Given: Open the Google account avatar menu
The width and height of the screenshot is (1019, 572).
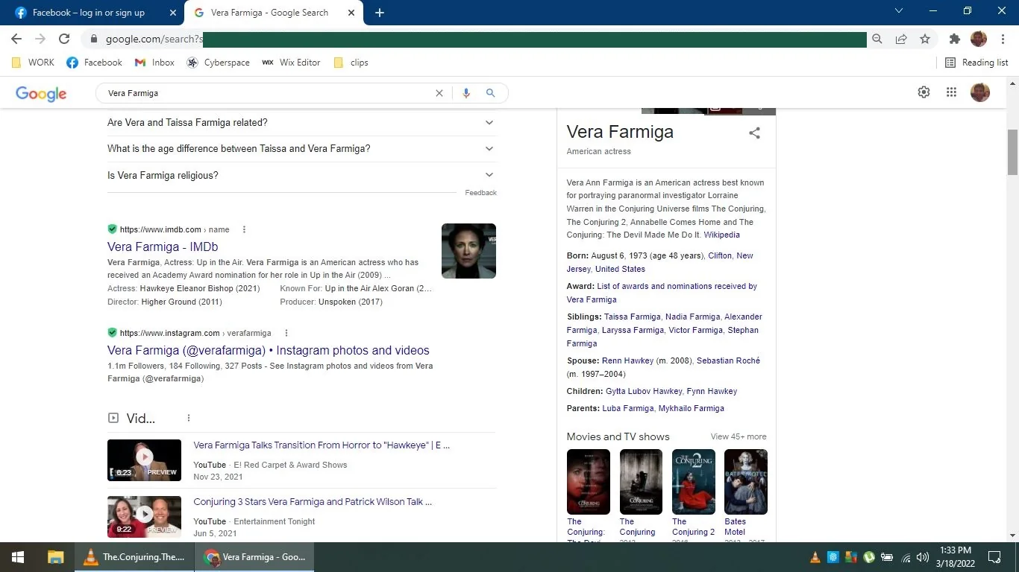Looking at the screenshot, I should tap(980, 92).
